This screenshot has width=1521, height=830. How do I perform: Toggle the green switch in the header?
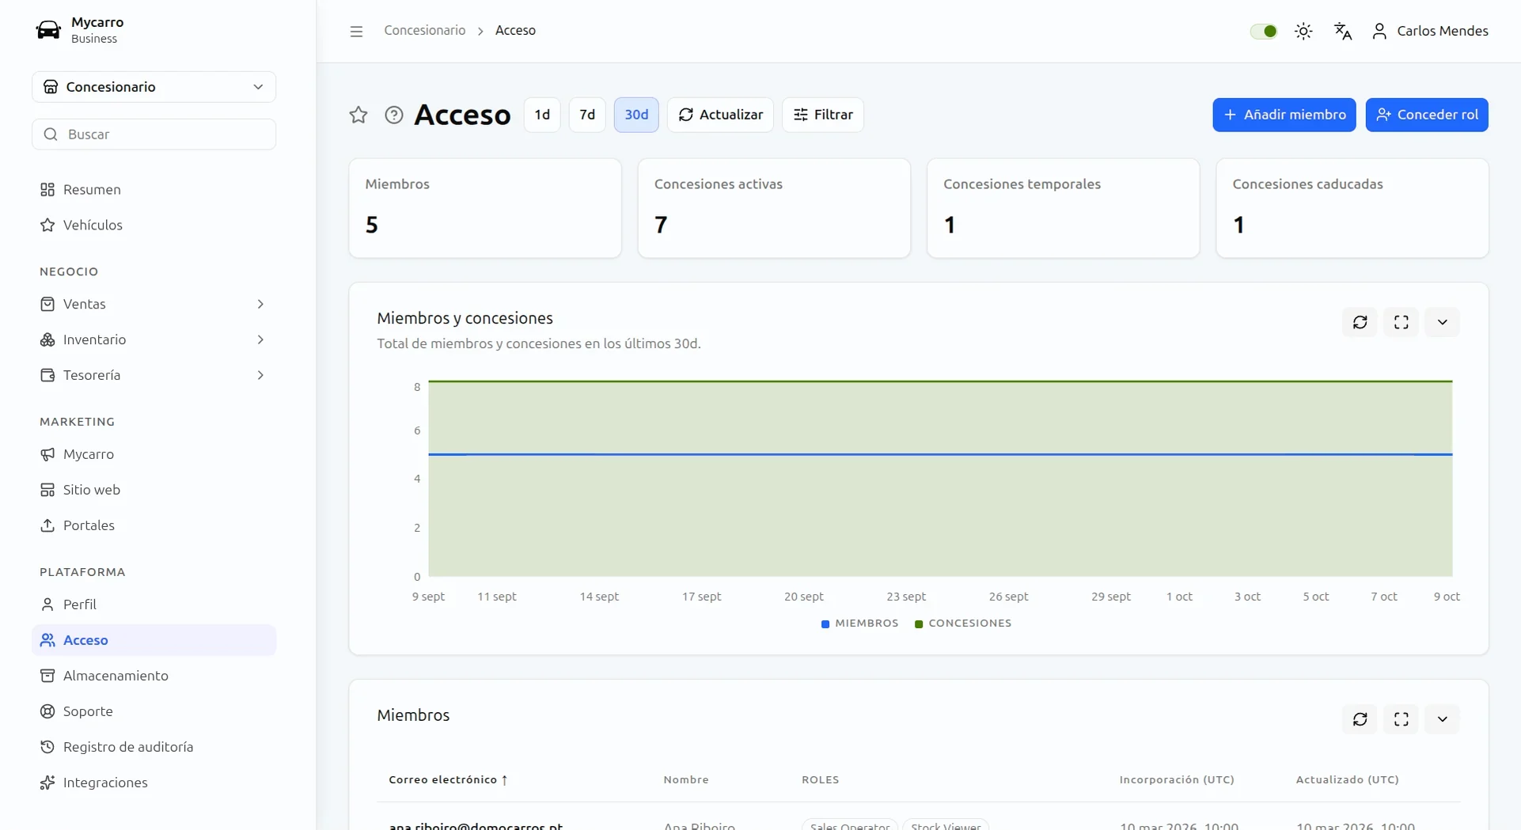(1264, 31)
